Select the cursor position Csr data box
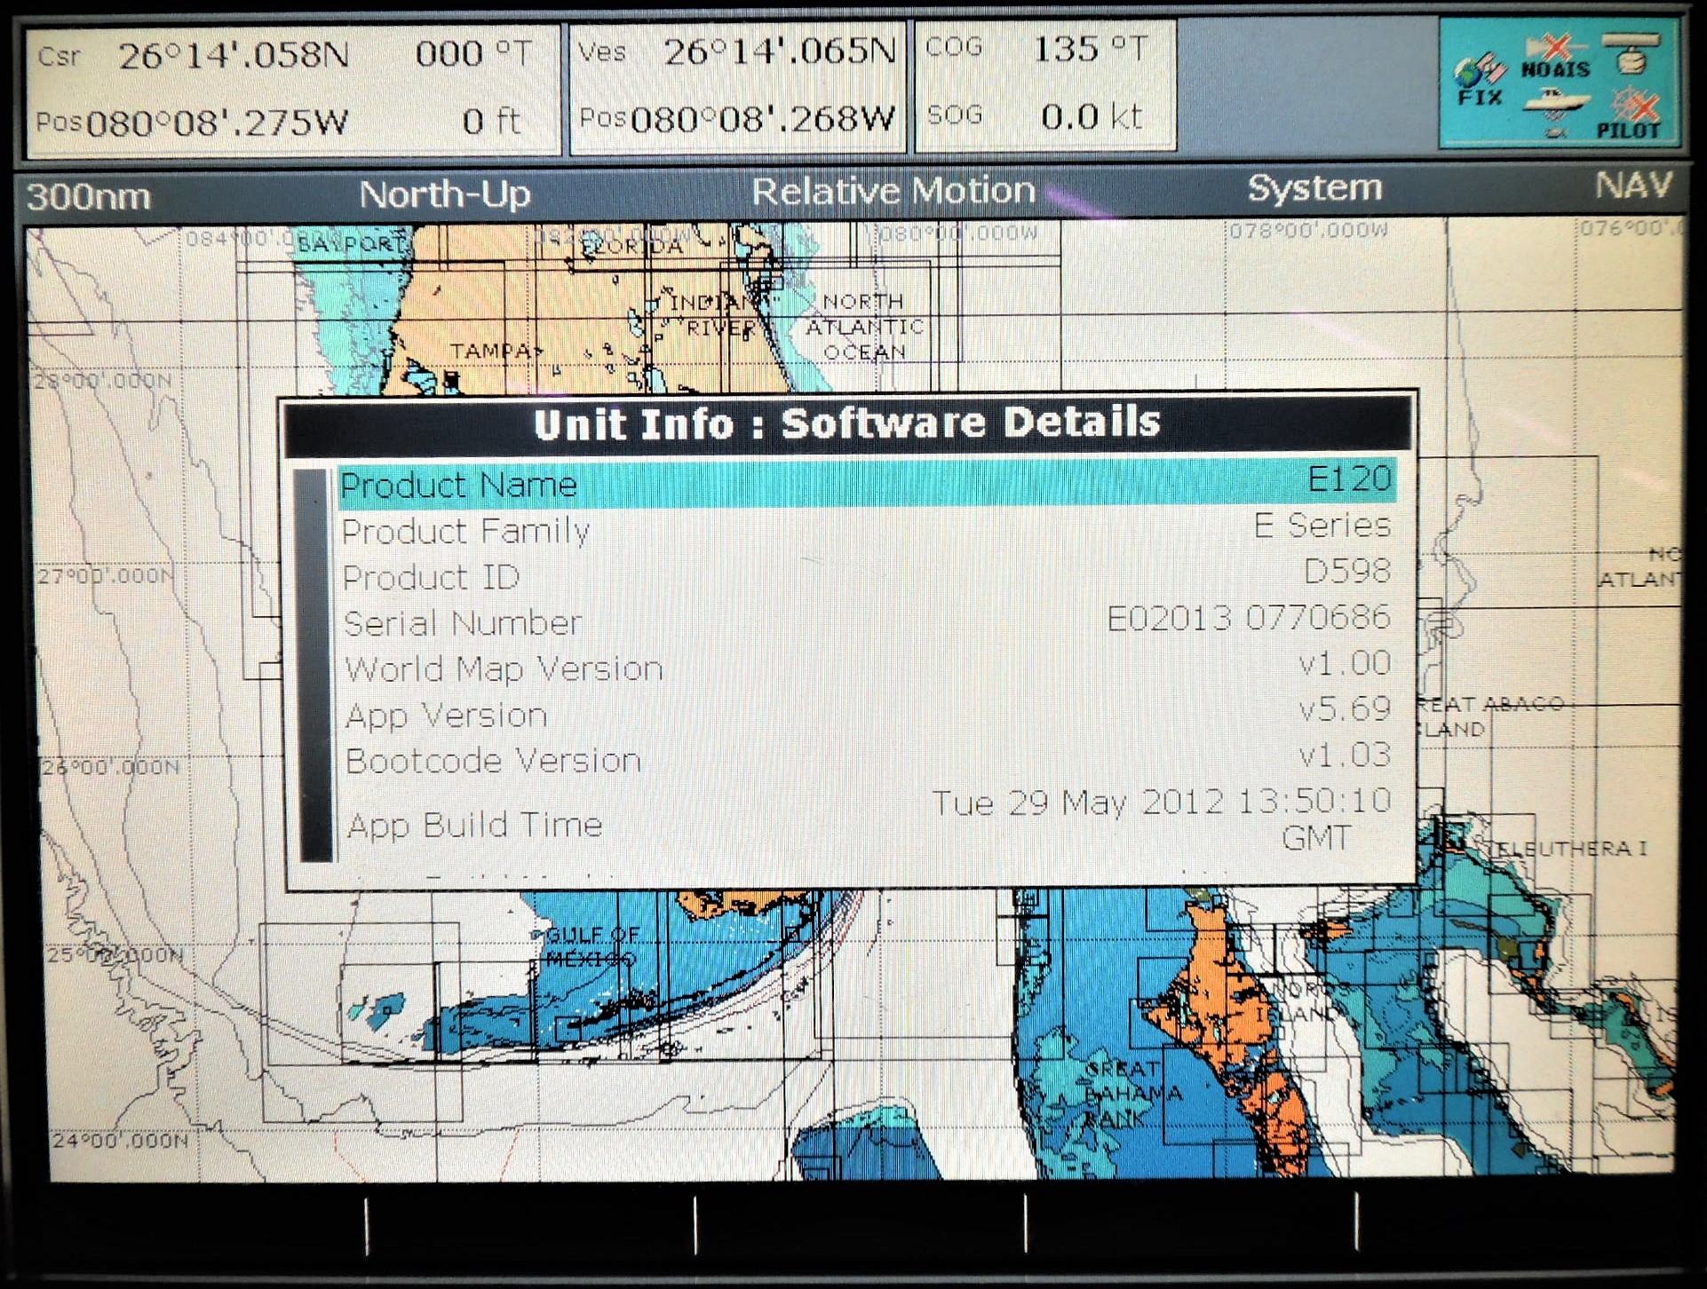Screen dimensions: 1707x1289 (293, 84)
